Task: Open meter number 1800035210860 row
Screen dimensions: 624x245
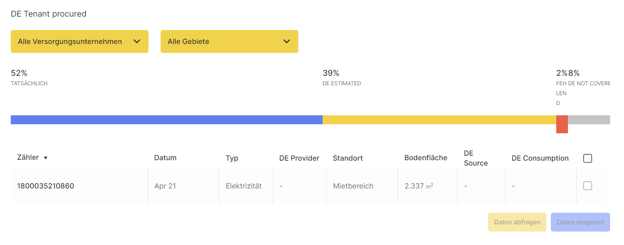Action: coord(46,186)
